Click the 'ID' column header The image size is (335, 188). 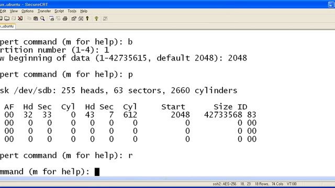(x=242, y=107)
